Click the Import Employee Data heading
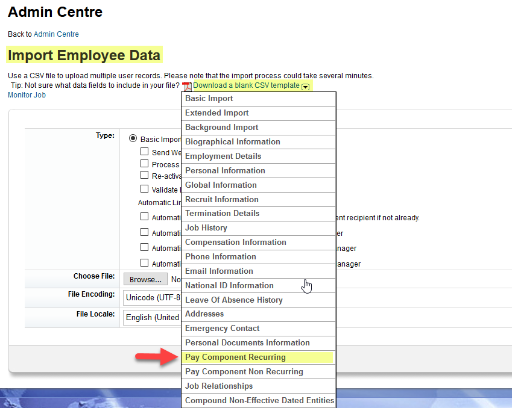 [x=84, y=55]
